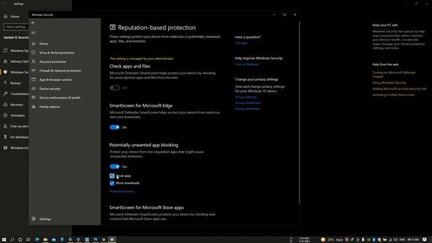Open Home in the Settings window

[15, 16]
